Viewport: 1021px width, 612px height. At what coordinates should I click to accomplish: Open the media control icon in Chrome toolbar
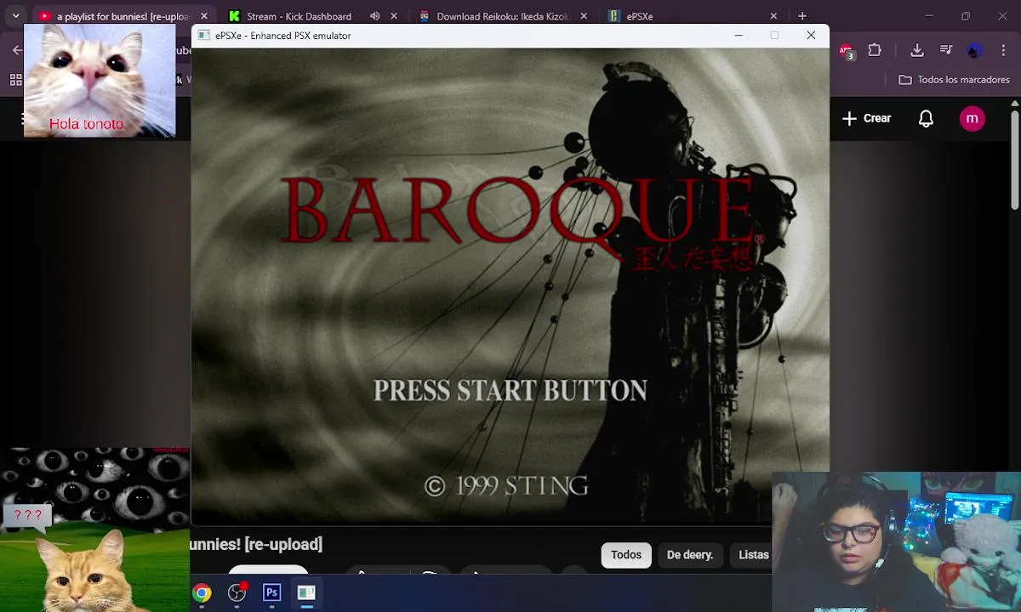tap(946, 50)
